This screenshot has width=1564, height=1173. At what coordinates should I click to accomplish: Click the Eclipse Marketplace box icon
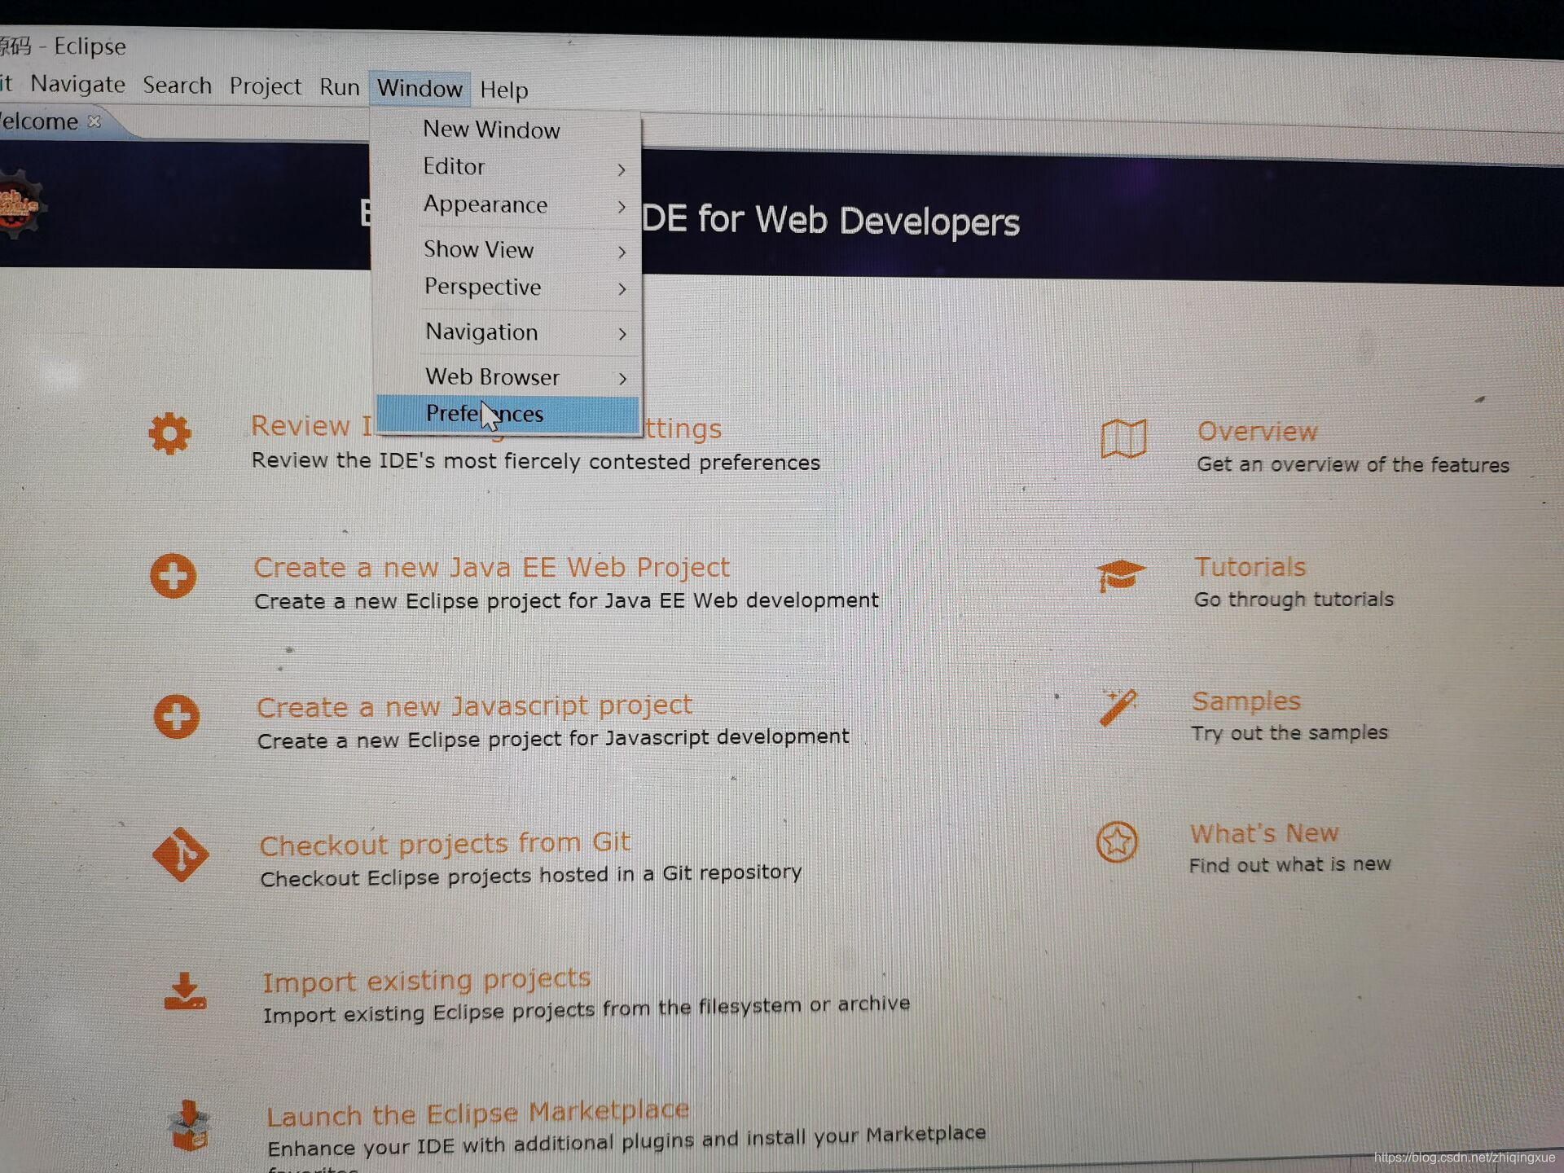(x=189, y=1127)
